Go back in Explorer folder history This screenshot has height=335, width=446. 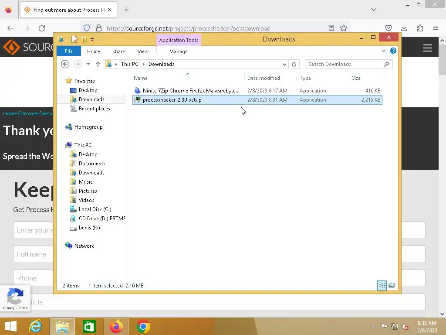(x=65, y=64)
